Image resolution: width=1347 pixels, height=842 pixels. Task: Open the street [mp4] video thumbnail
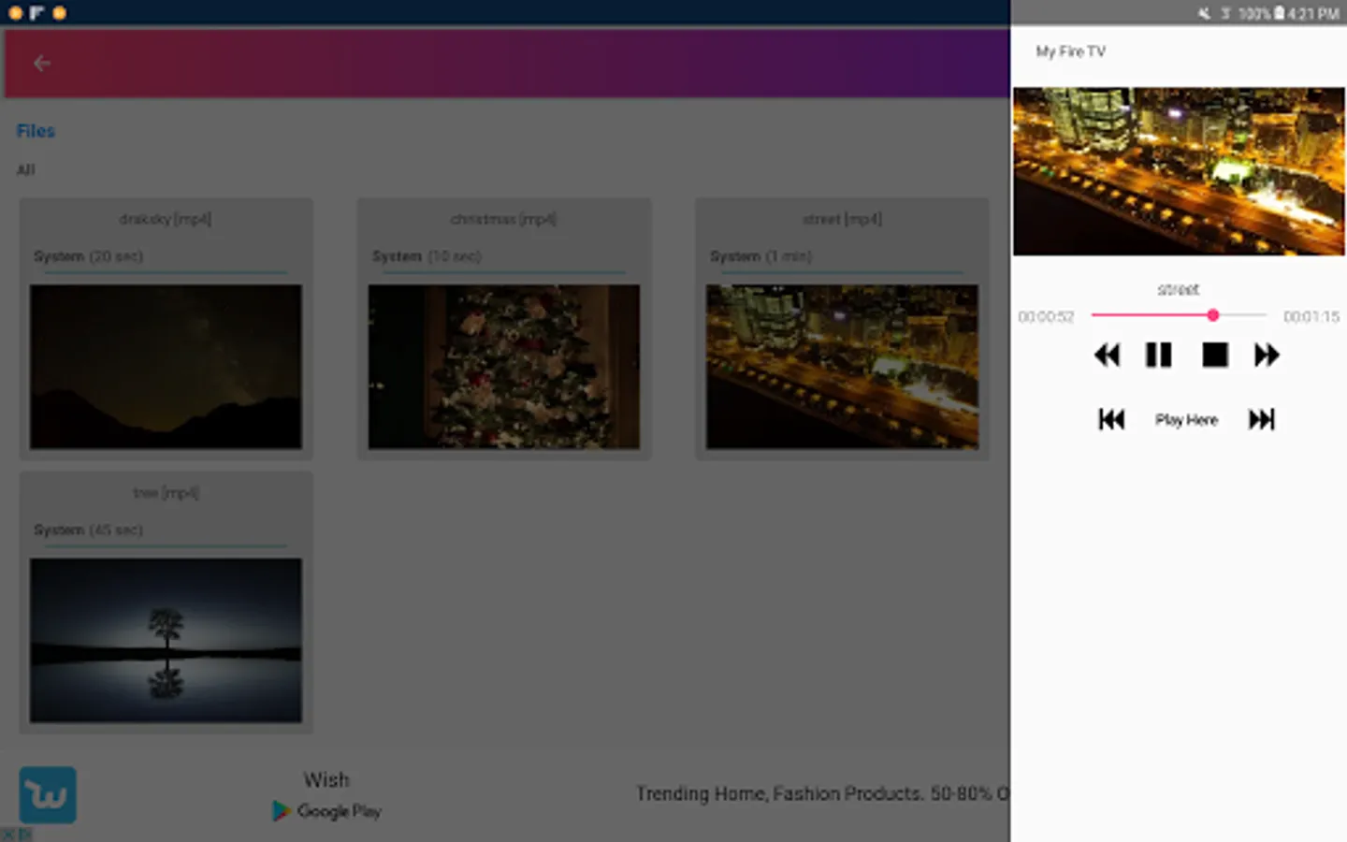[x=842, y=367]
